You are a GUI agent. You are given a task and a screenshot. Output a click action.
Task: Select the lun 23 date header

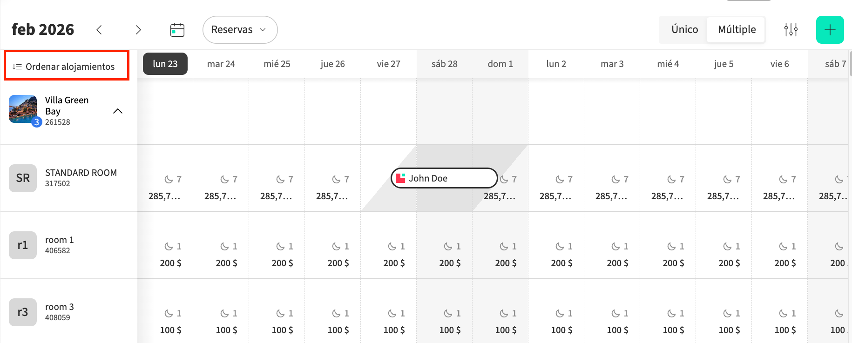click(165, 64)
